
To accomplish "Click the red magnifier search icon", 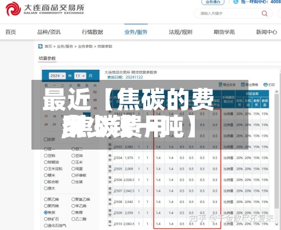I will coord(265,13).
